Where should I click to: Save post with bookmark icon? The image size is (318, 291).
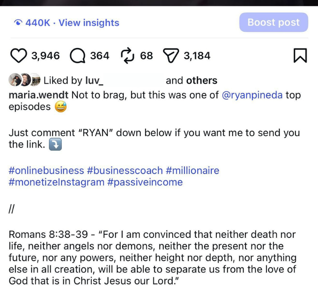[300, 56]
